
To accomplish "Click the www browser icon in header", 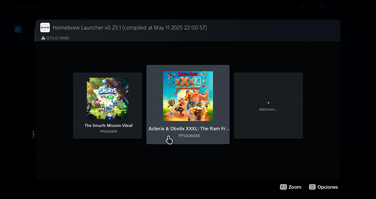I will pos(45,28).
